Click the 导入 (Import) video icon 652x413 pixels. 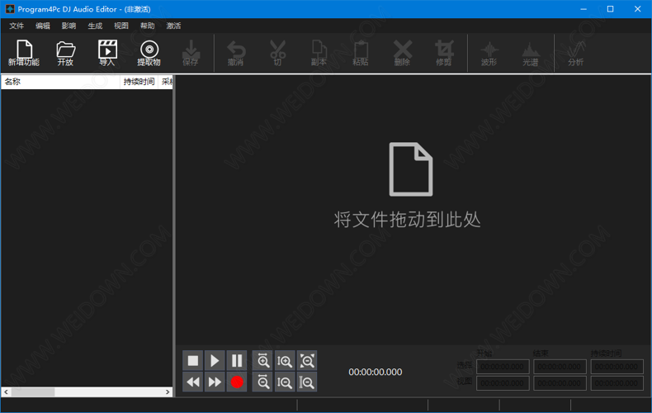tap(107, 53)
